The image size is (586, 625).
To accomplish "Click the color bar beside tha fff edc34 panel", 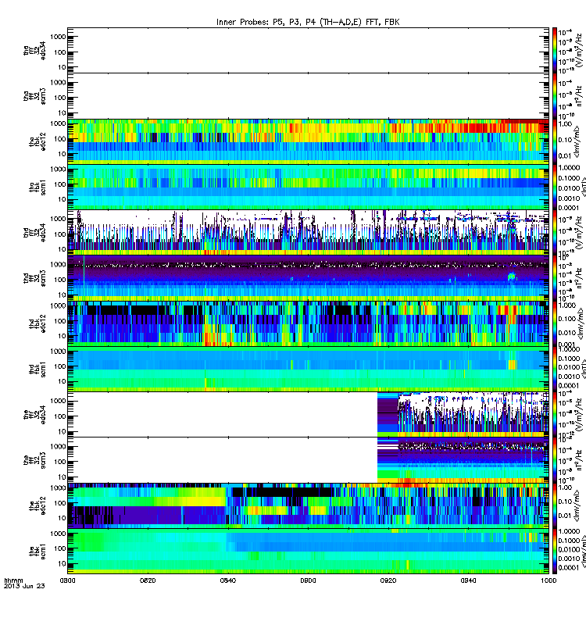I will coord(555,50).
